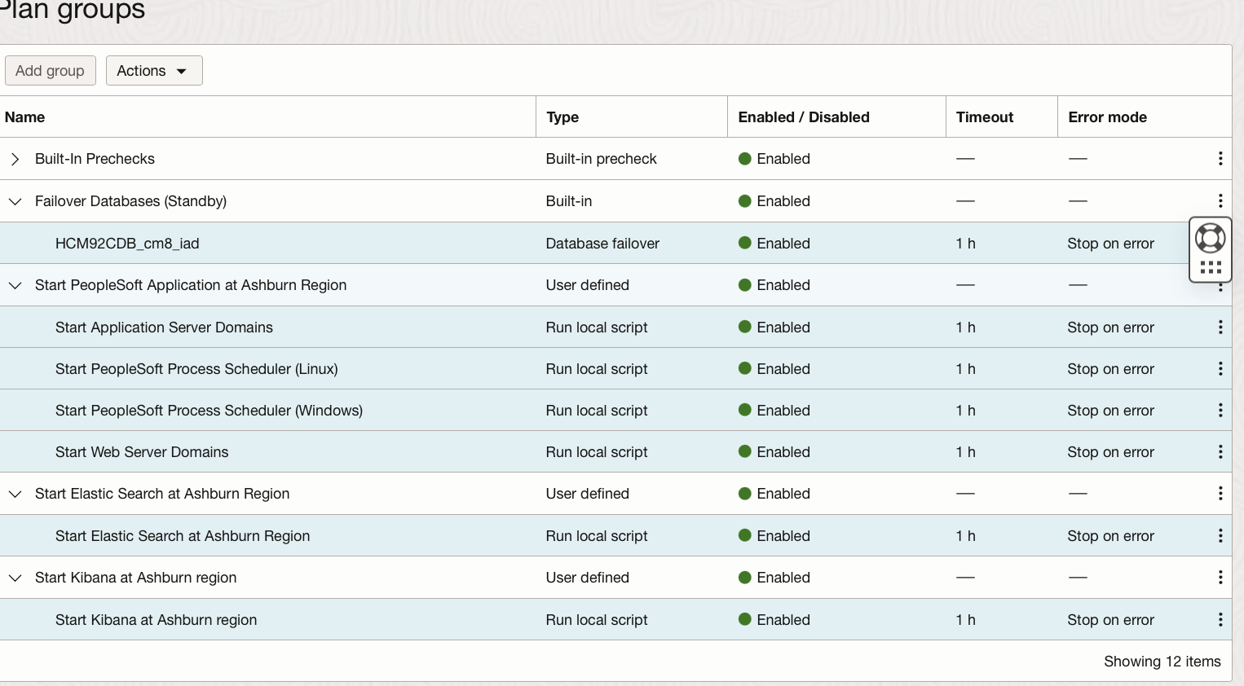Open actions menu for Start Web Server Domains
The image size is (1244, 686).
coord(1220,452)
